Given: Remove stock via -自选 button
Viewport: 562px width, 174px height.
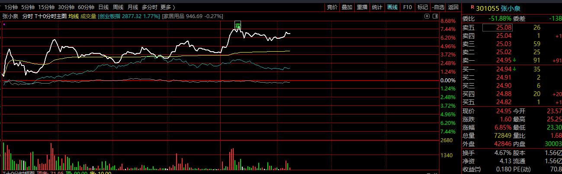Looking at the screenshot, I should point(438,7).
